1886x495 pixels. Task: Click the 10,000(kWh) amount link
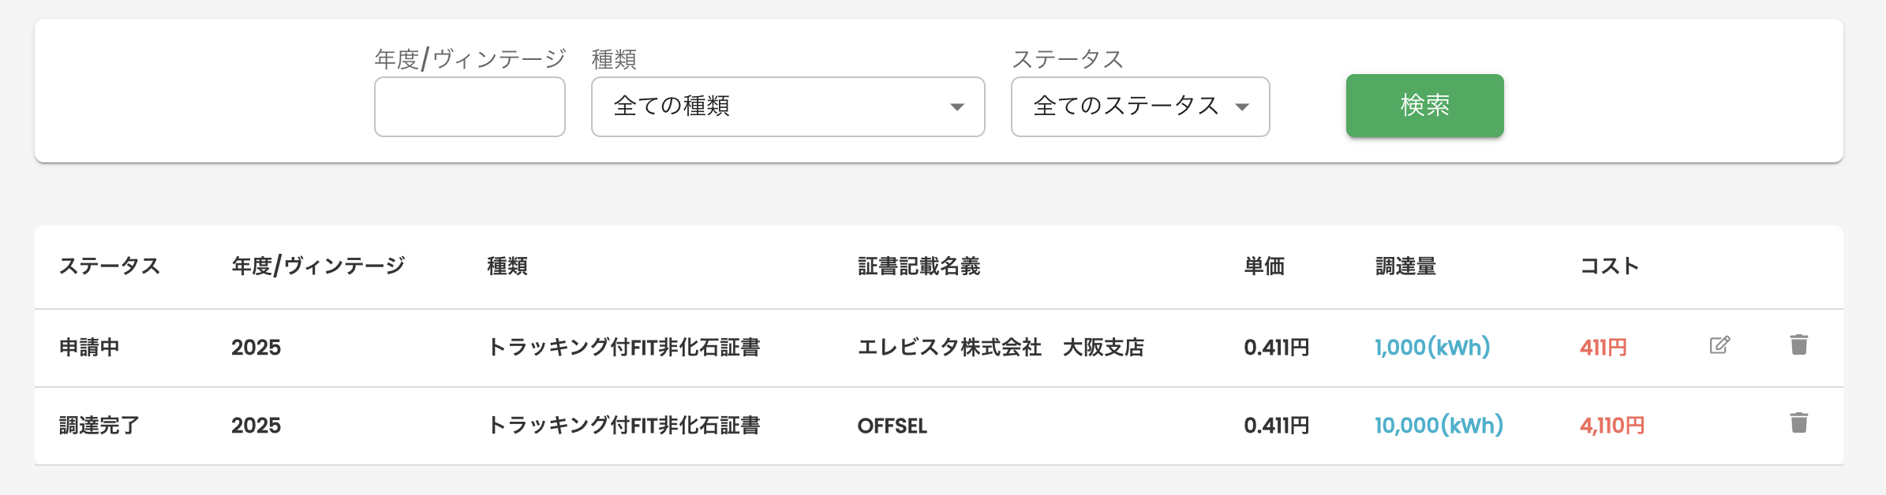tap(1439, 426)
